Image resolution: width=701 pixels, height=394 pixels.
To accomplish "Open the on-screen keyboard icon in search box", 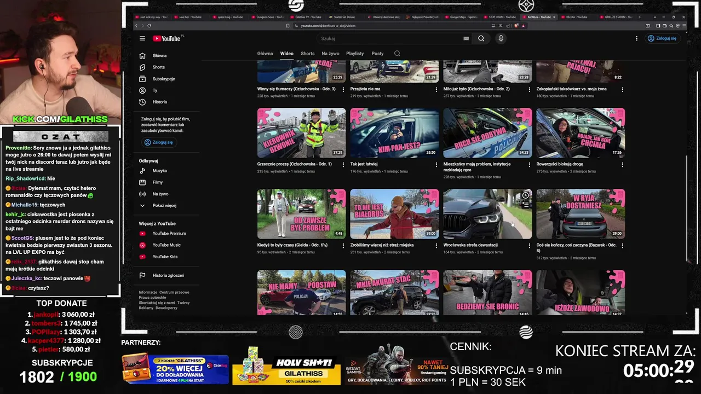I will 466,38.
